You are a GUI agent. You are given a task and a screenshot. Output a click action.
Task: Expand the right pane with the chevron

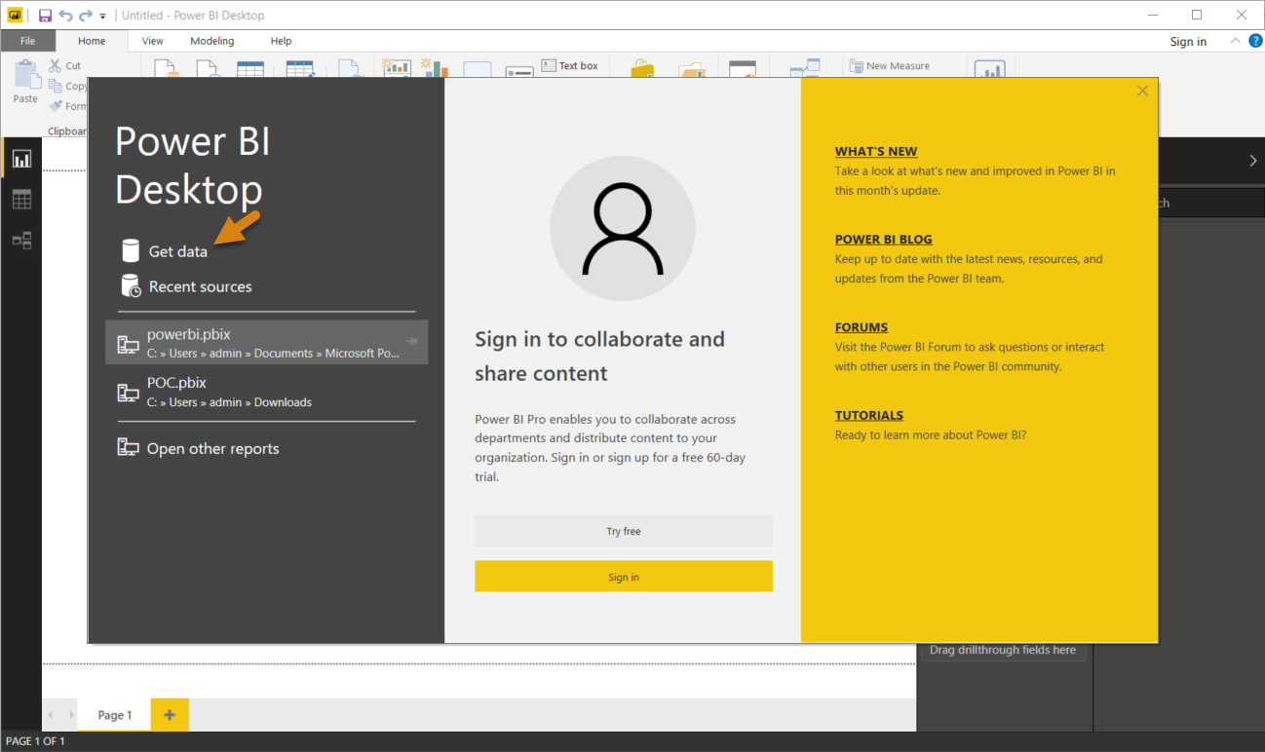[x=1252, y=161]
